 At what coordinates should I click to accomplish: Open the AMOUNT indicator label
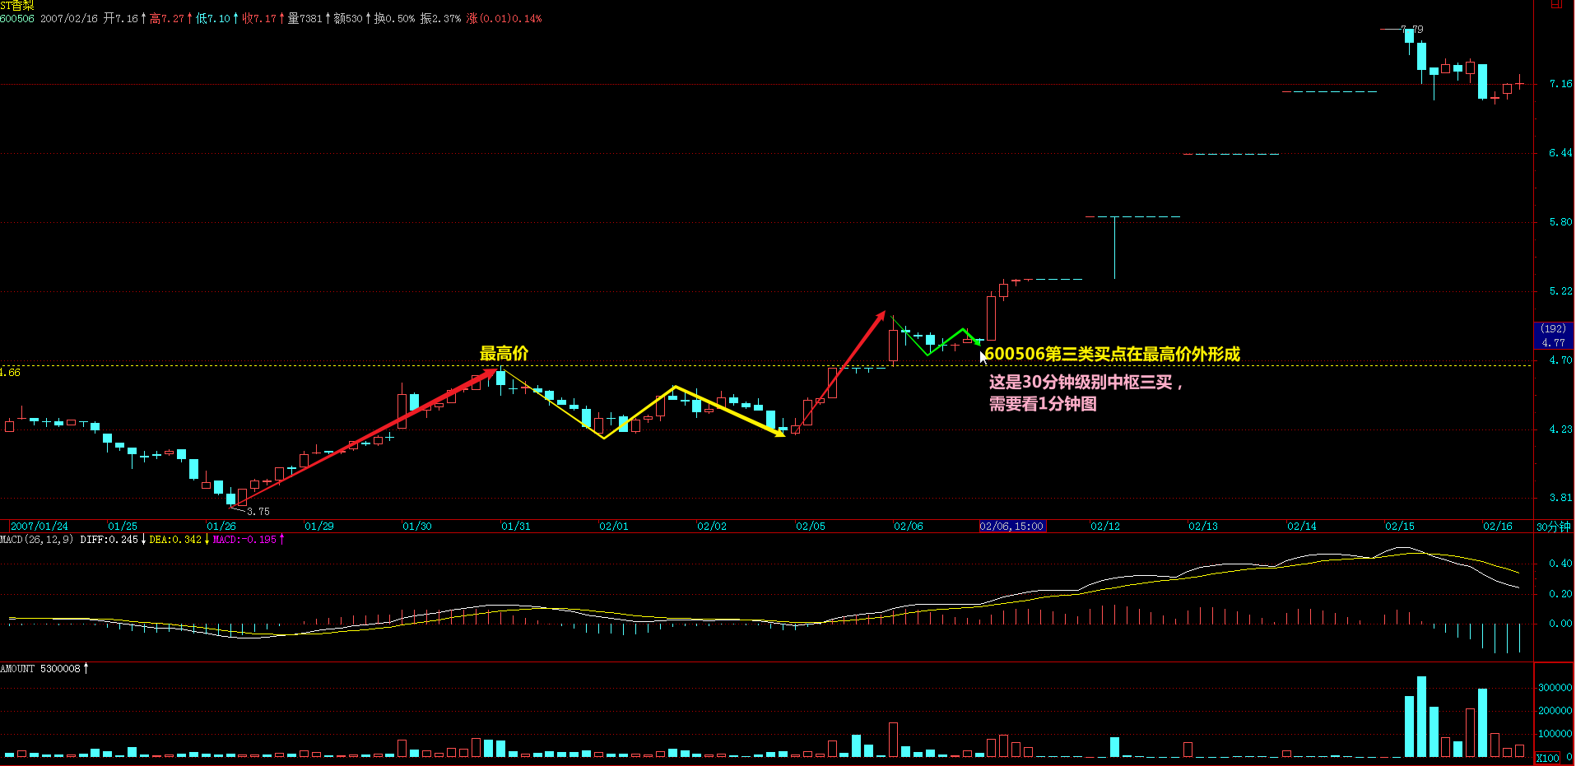coord(17,669)
